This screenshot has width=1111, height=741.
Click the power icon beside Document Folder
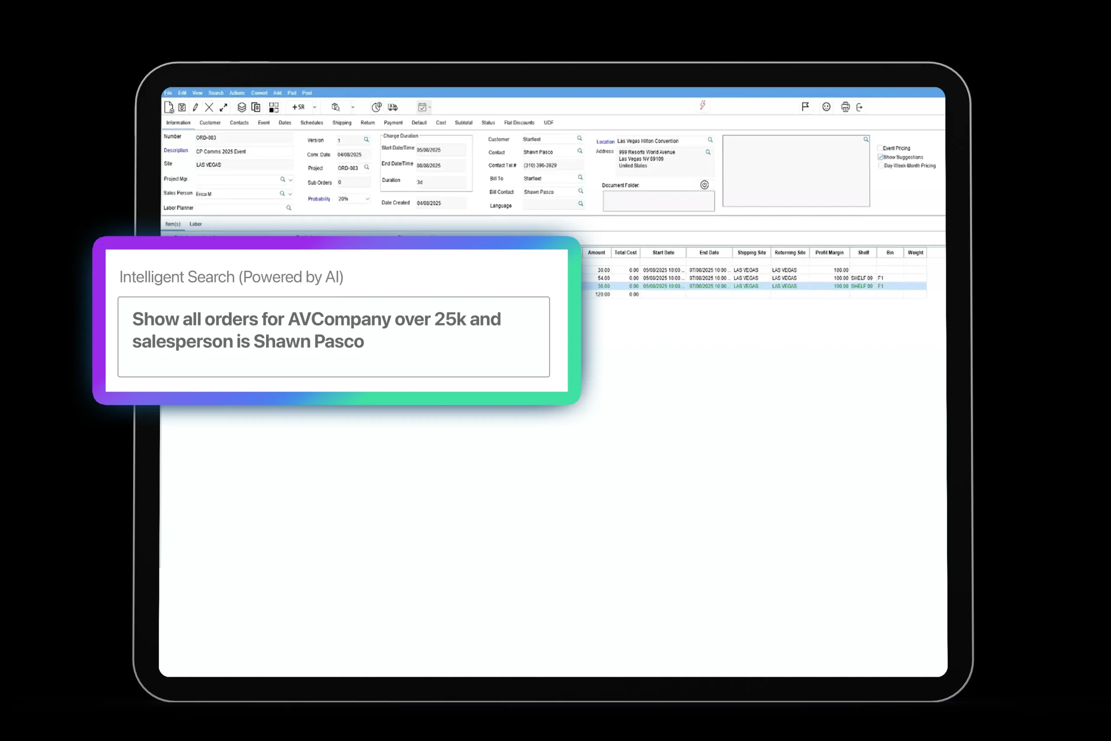pyautogui.click(x=704, y=185)
